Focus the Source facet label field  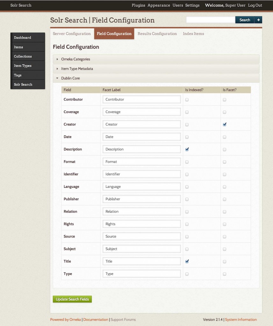(x=141, y=237)
